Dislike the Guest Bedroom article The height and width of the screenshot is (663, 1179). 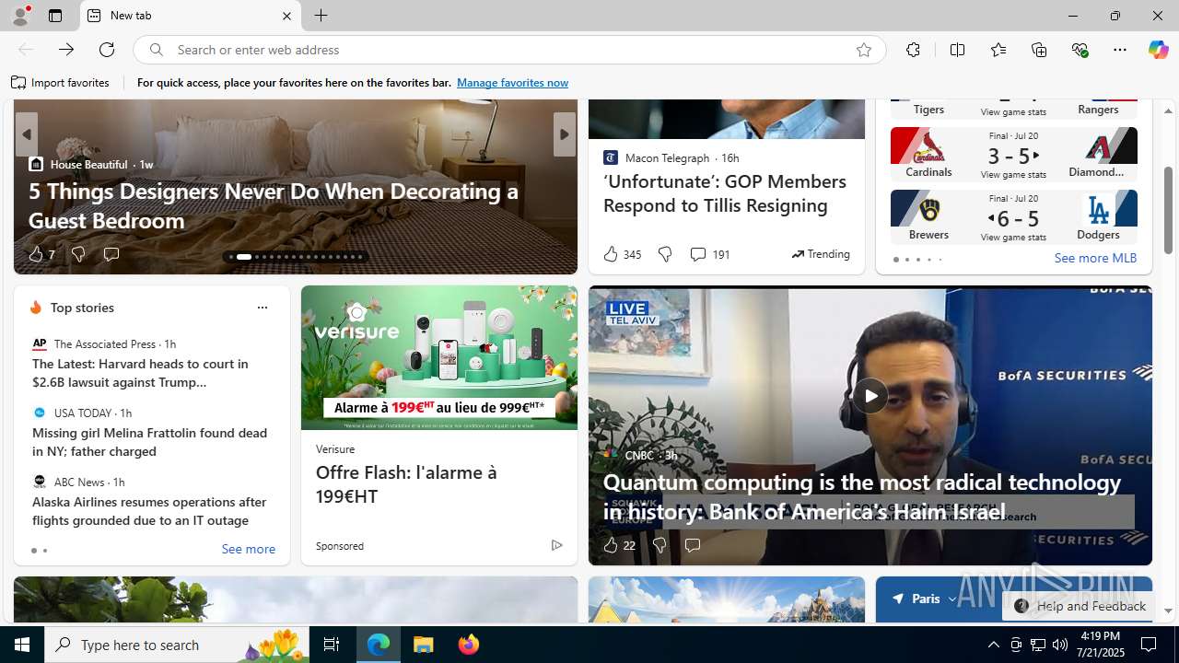coord(78,254)
